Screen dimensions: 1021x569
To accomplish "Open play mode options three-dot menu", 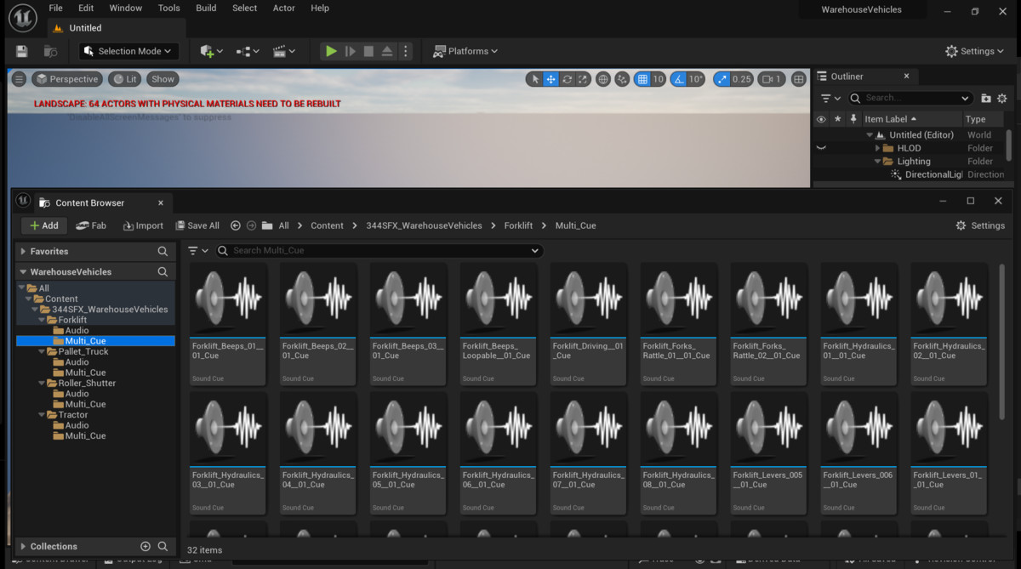I will [405, 51].
